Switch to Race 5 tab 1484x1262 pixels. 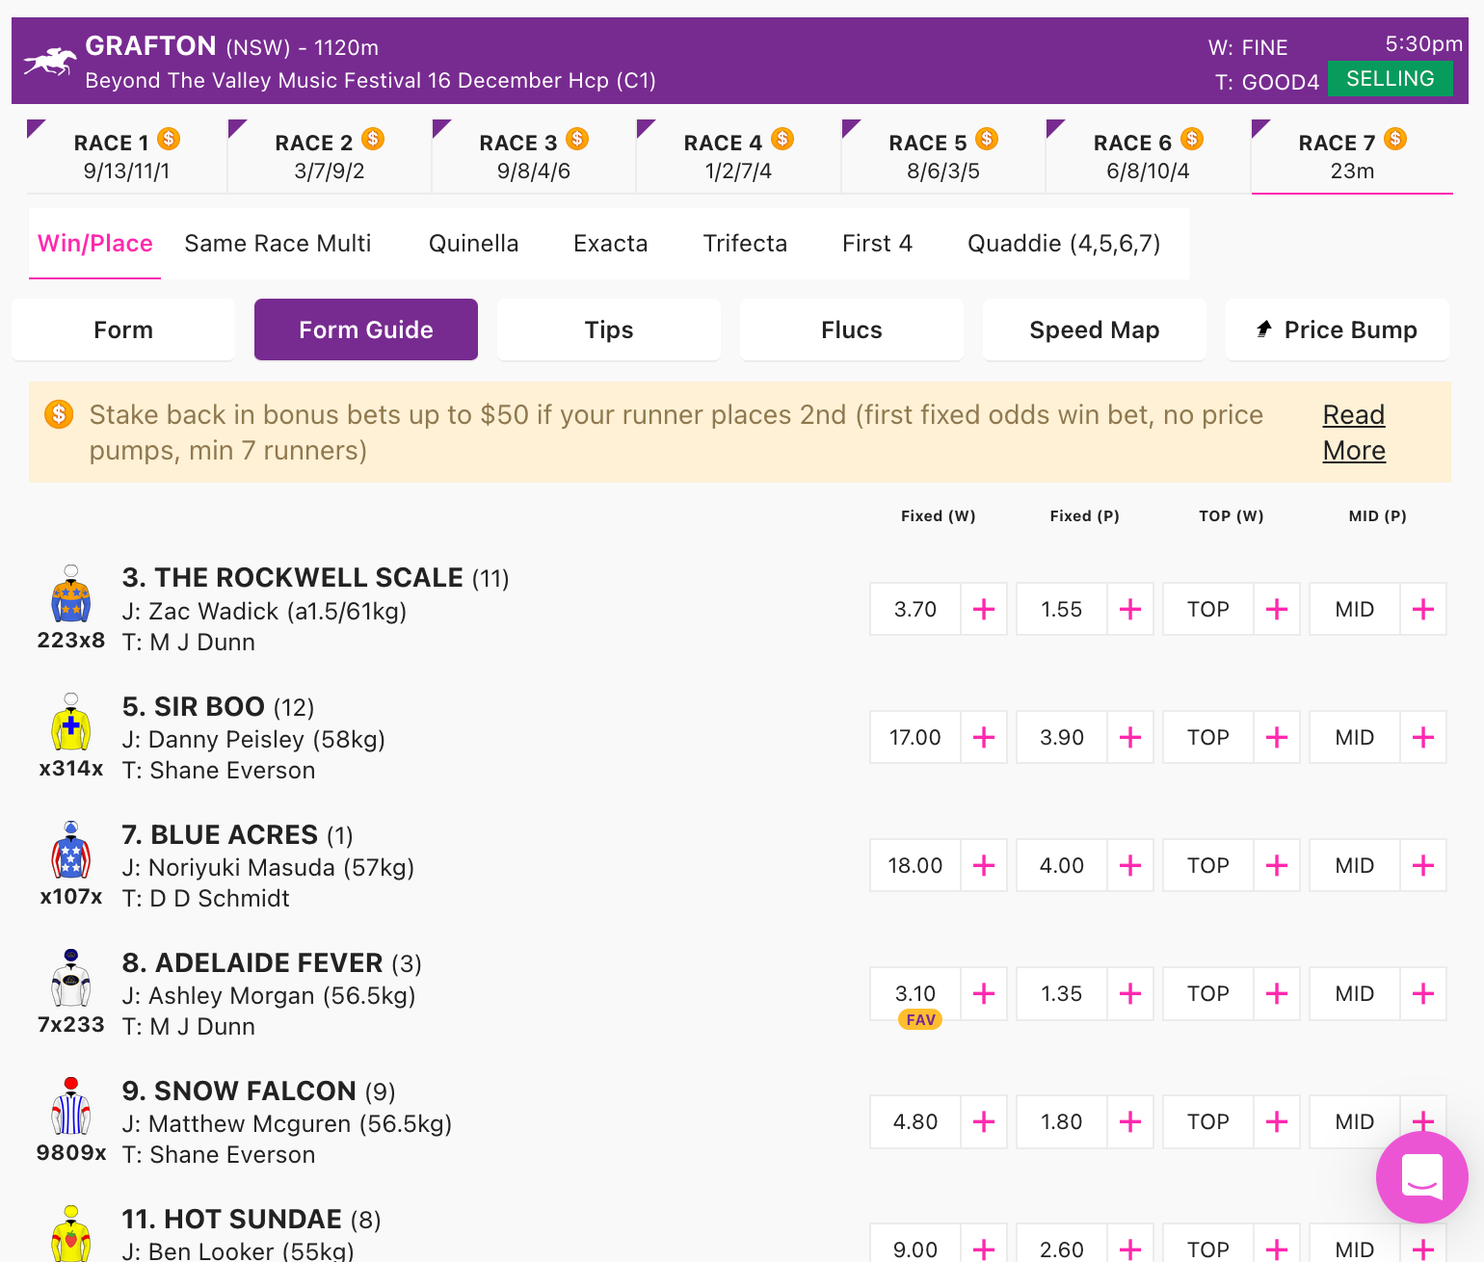943,156
